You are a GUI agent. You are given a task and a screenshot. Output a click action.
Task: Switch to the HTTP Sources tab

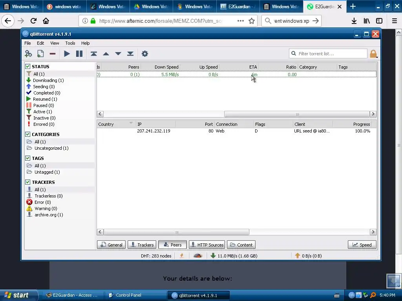[207, 245]
